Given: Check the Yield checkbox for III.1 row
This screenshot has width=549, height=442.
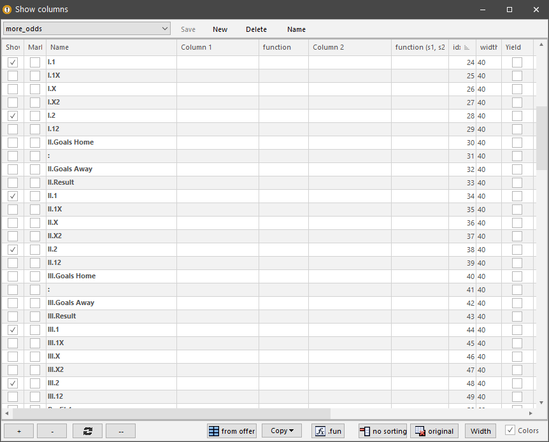Looking at the screenshot, I should pos(517,330).
